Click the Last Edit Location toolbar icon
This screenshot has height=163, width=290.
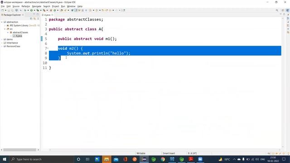click(x=103, y=10)
